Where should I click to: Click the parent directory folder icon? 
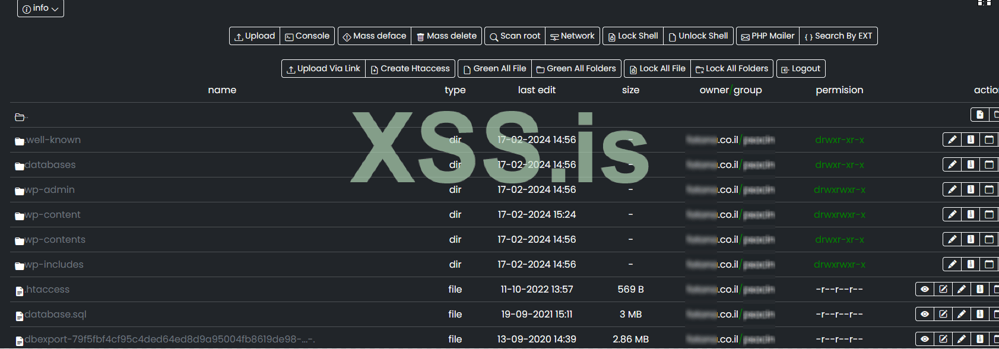20,118
